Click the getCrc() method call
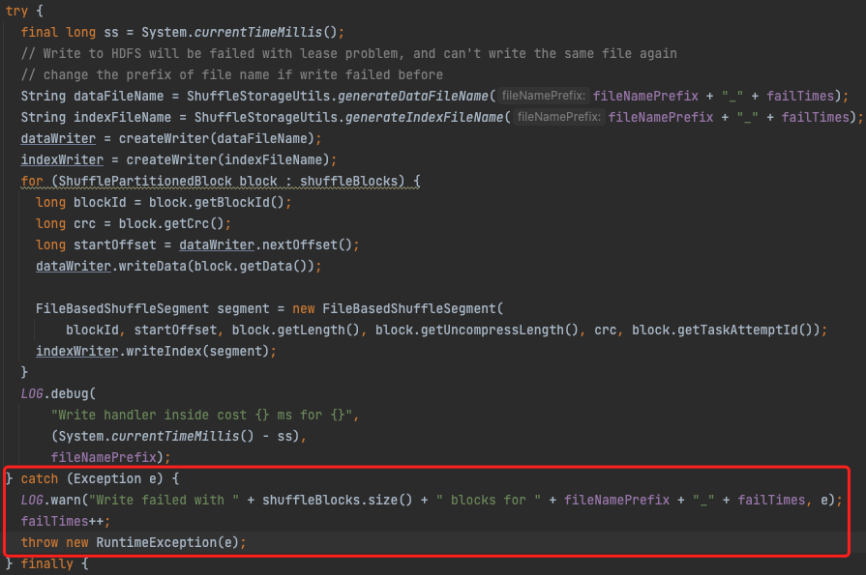 tap(194, 224)
